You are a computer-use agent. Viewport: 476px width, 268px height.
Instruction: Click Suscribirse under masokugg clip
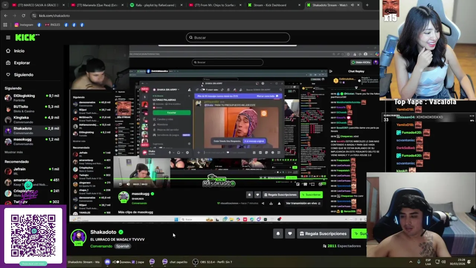pos(311,195)
